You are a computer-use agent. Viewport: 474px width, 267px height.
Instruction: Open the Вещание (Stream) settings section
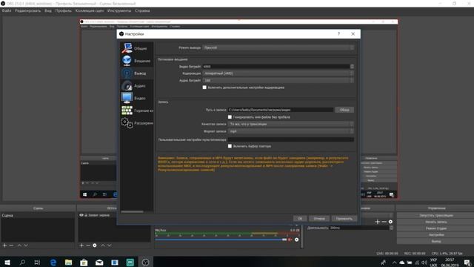[136, 61]
